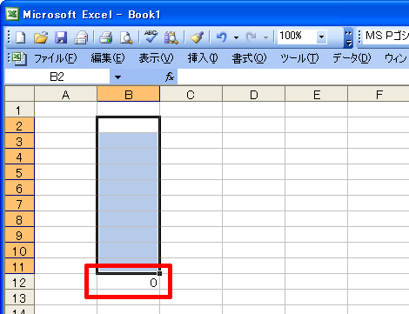
Task: Click the New workbook icon
Action: coord(20,37)
